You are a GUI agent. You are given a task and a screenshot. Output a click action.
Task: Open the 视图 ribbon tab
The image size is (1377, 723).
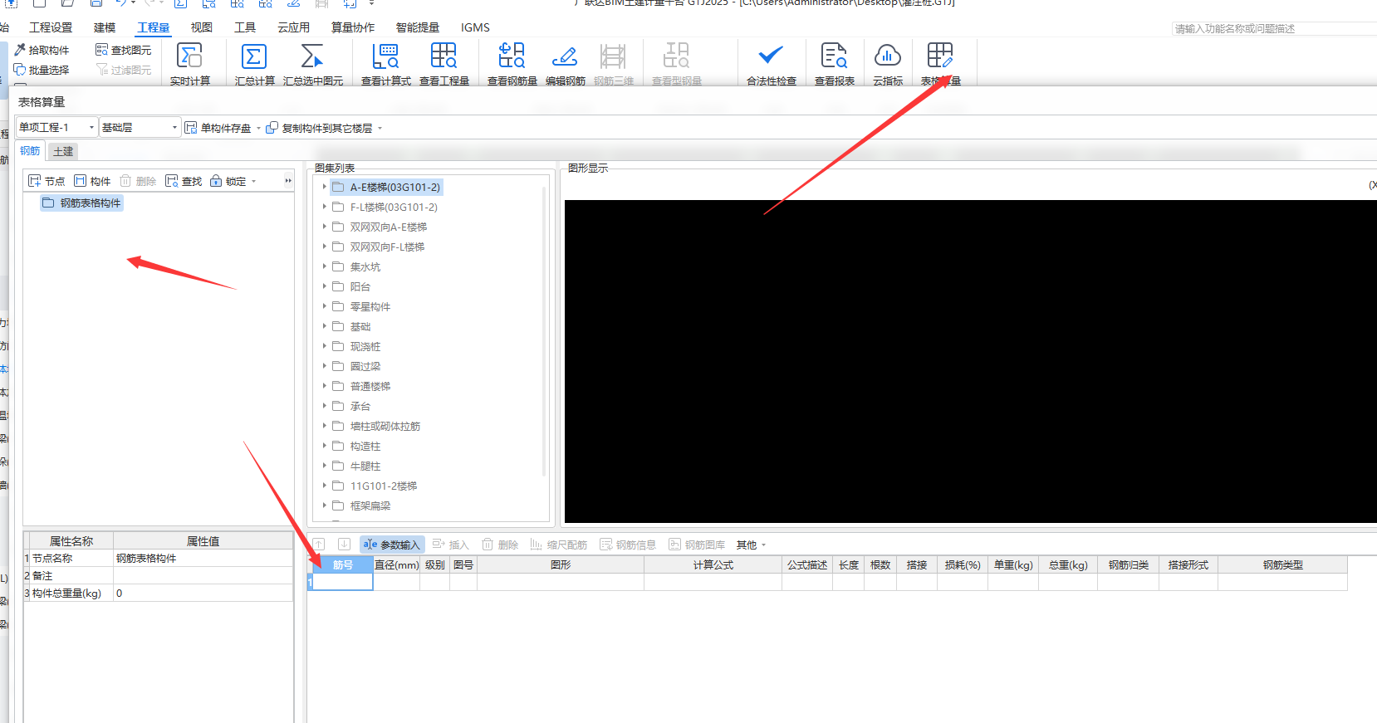point(202,27)
